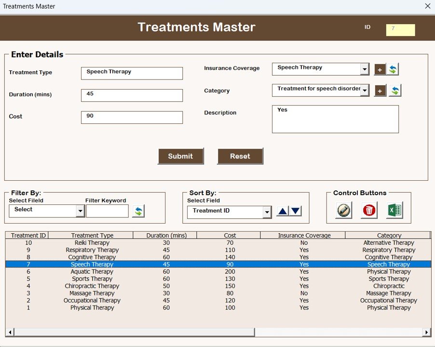Select the Occupational Therapy treatment type row
The width and height of the screenshot is (435, 347).
pos(218,300)
